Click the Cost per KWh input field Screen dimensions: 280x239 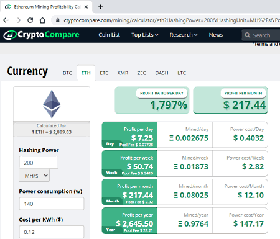[x=52, y=232]
